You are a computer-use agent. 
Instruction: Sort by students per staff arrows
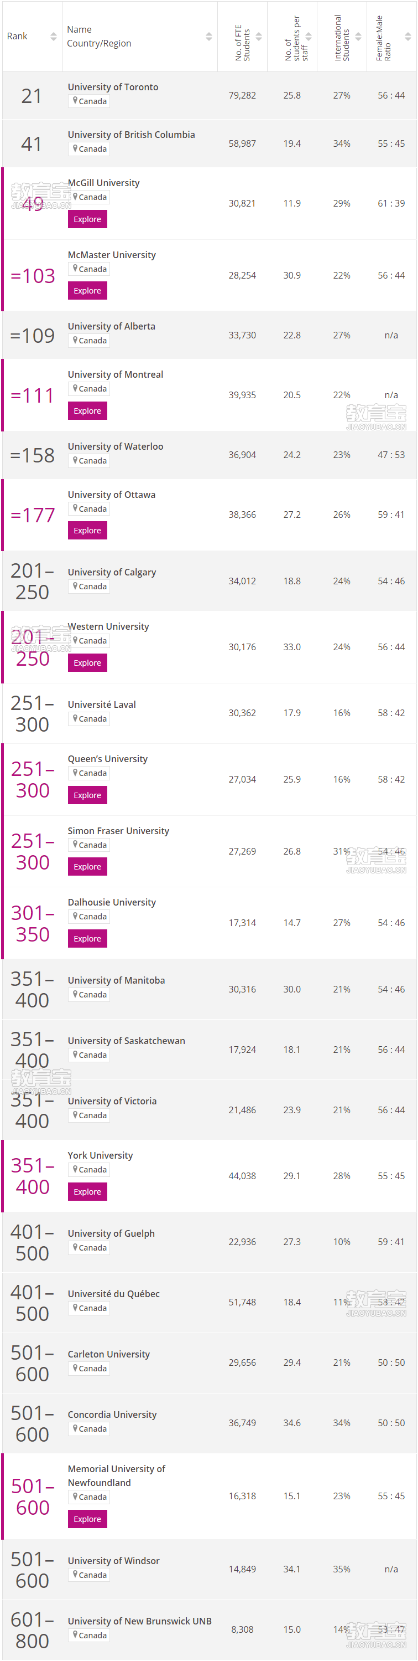click(x=309, y=37)
